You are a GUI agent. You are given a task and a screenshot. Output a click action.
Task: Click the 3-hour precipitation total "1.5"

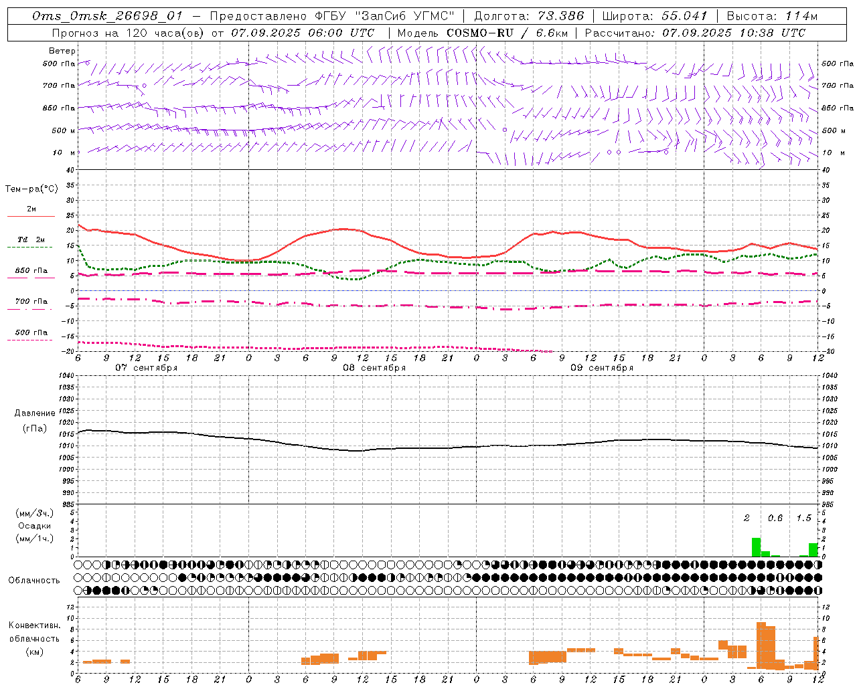coord(803,518)
